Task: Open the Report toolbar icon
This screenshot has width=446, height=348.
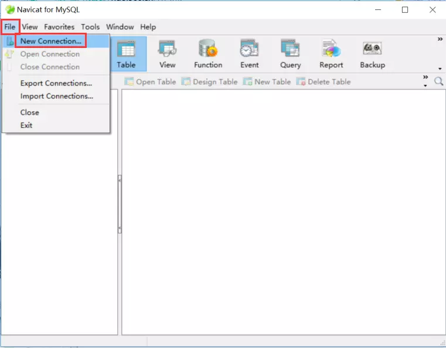Action: (331, 54)
